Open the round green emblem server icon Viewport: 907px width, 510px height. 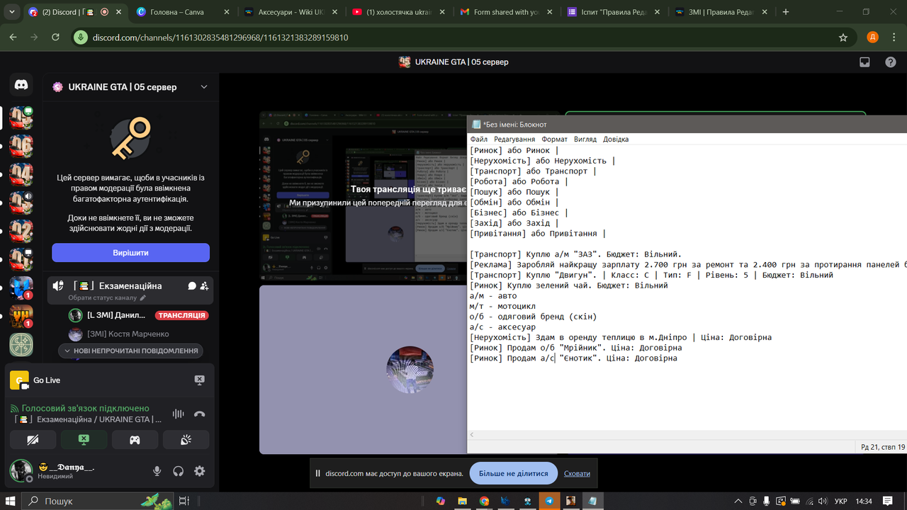pos(21,345)
